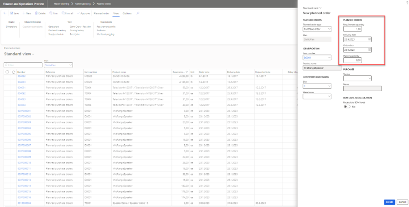Click the Delete action in the toolbar
This screenshot has width=409, height=207.
40,13
